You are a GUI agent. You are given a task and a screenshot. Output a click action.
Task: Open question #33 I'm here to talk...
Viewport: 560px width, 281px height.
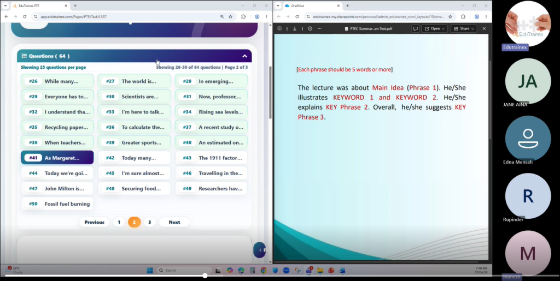(x=135, y=112)
